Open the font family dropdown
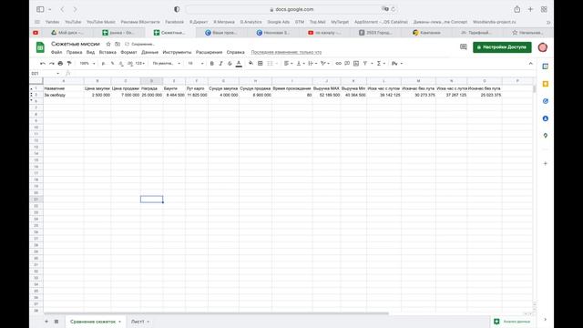The width and height of the screenshot is (583, 328). click(x=166, y=64)
